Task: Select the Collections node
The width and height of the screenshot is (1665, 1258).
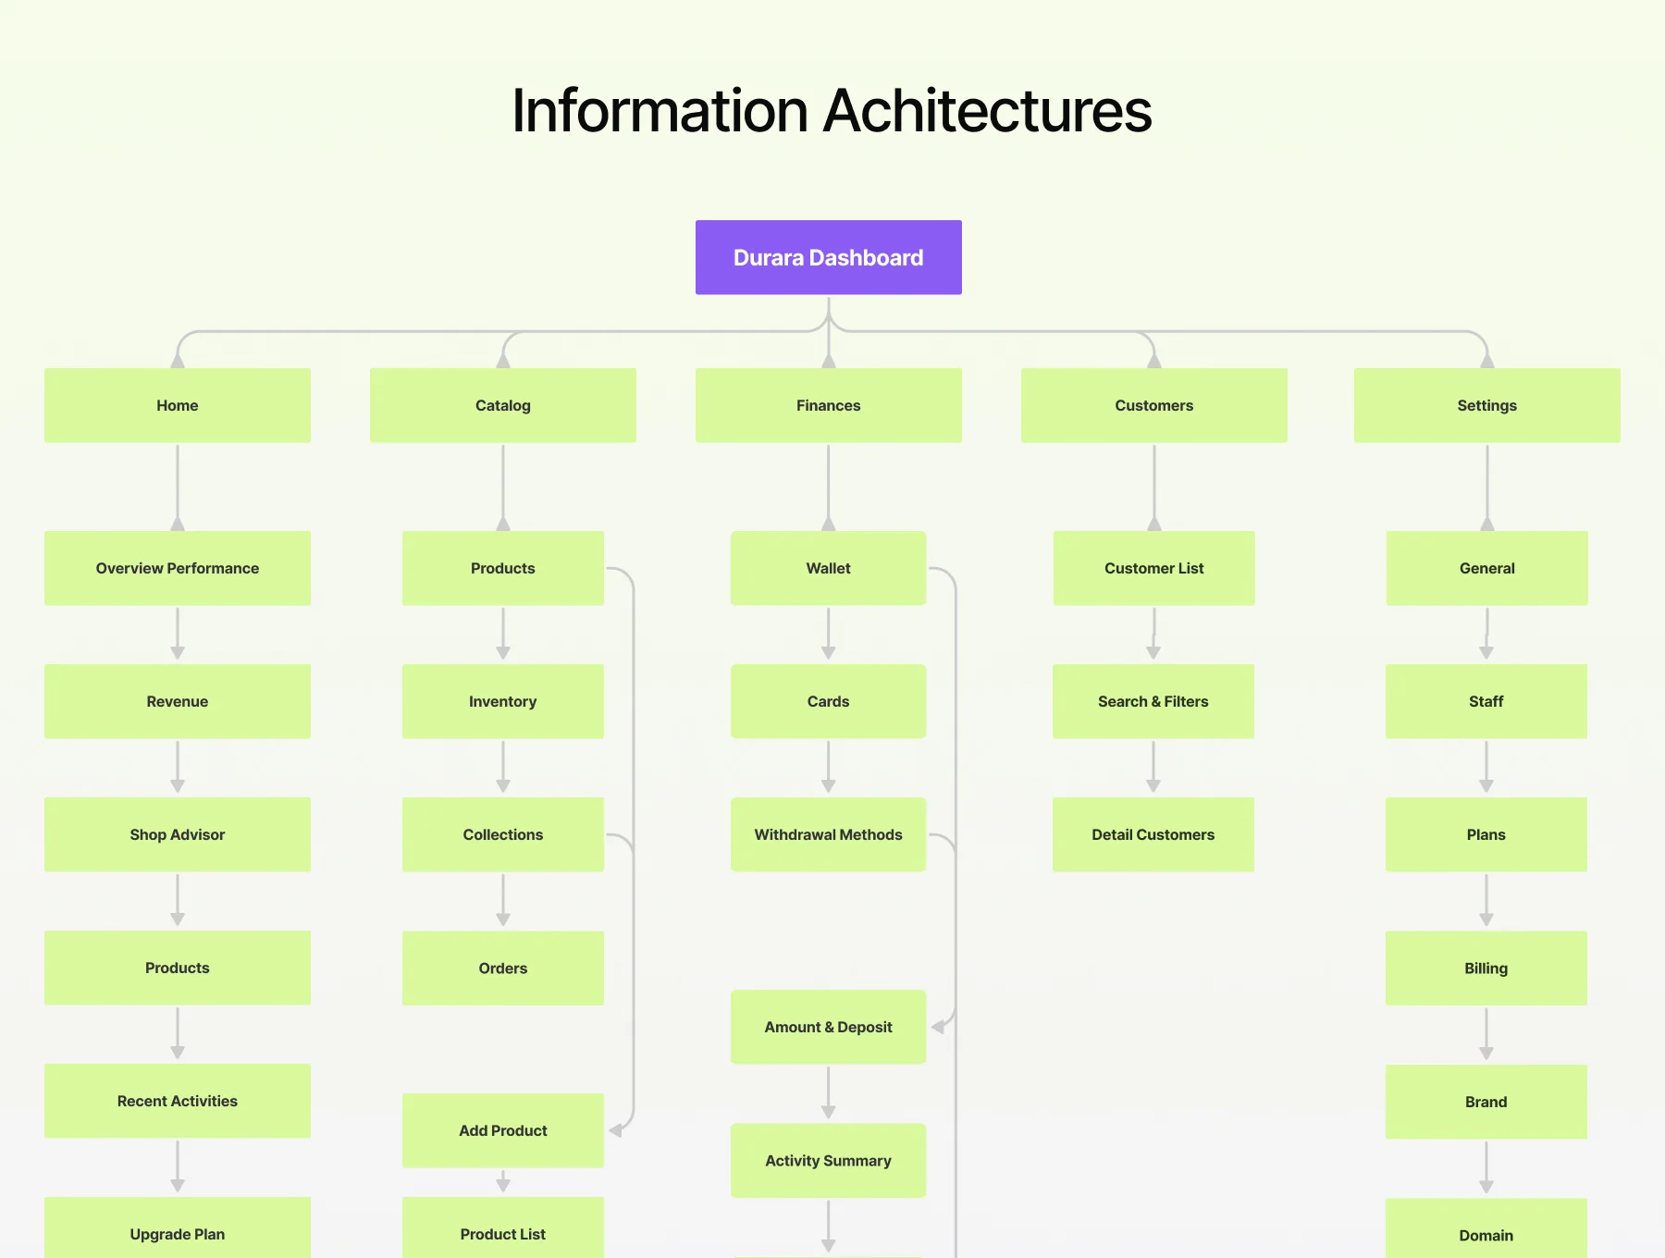Action: [503, 834]
